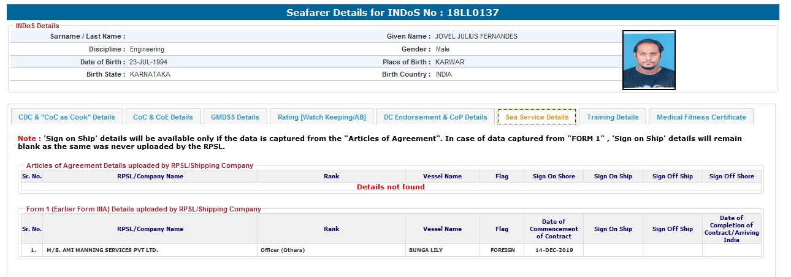Open the Training Details tab
The height and width of the screenshot is (277, 791).
pyautogui.click(x=613, y=117)
